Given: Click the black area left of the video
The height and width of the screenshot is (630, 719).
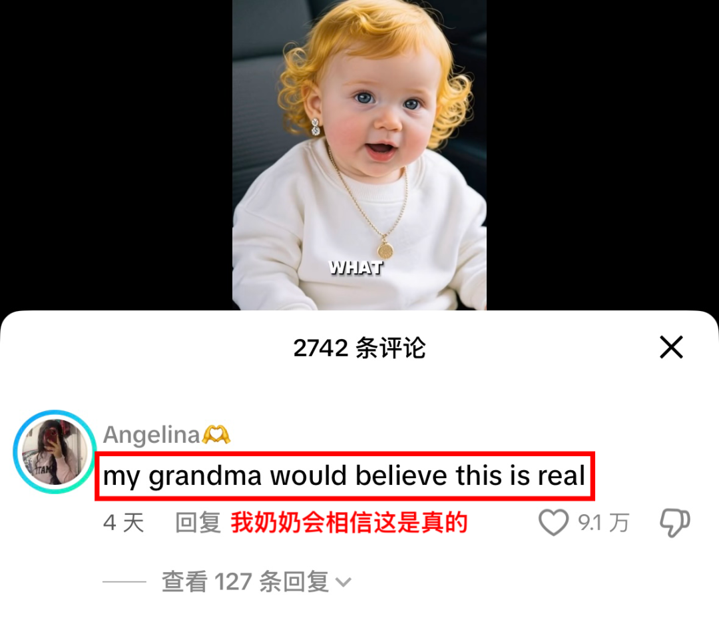Looking at the screenshot, I should 116,155.
